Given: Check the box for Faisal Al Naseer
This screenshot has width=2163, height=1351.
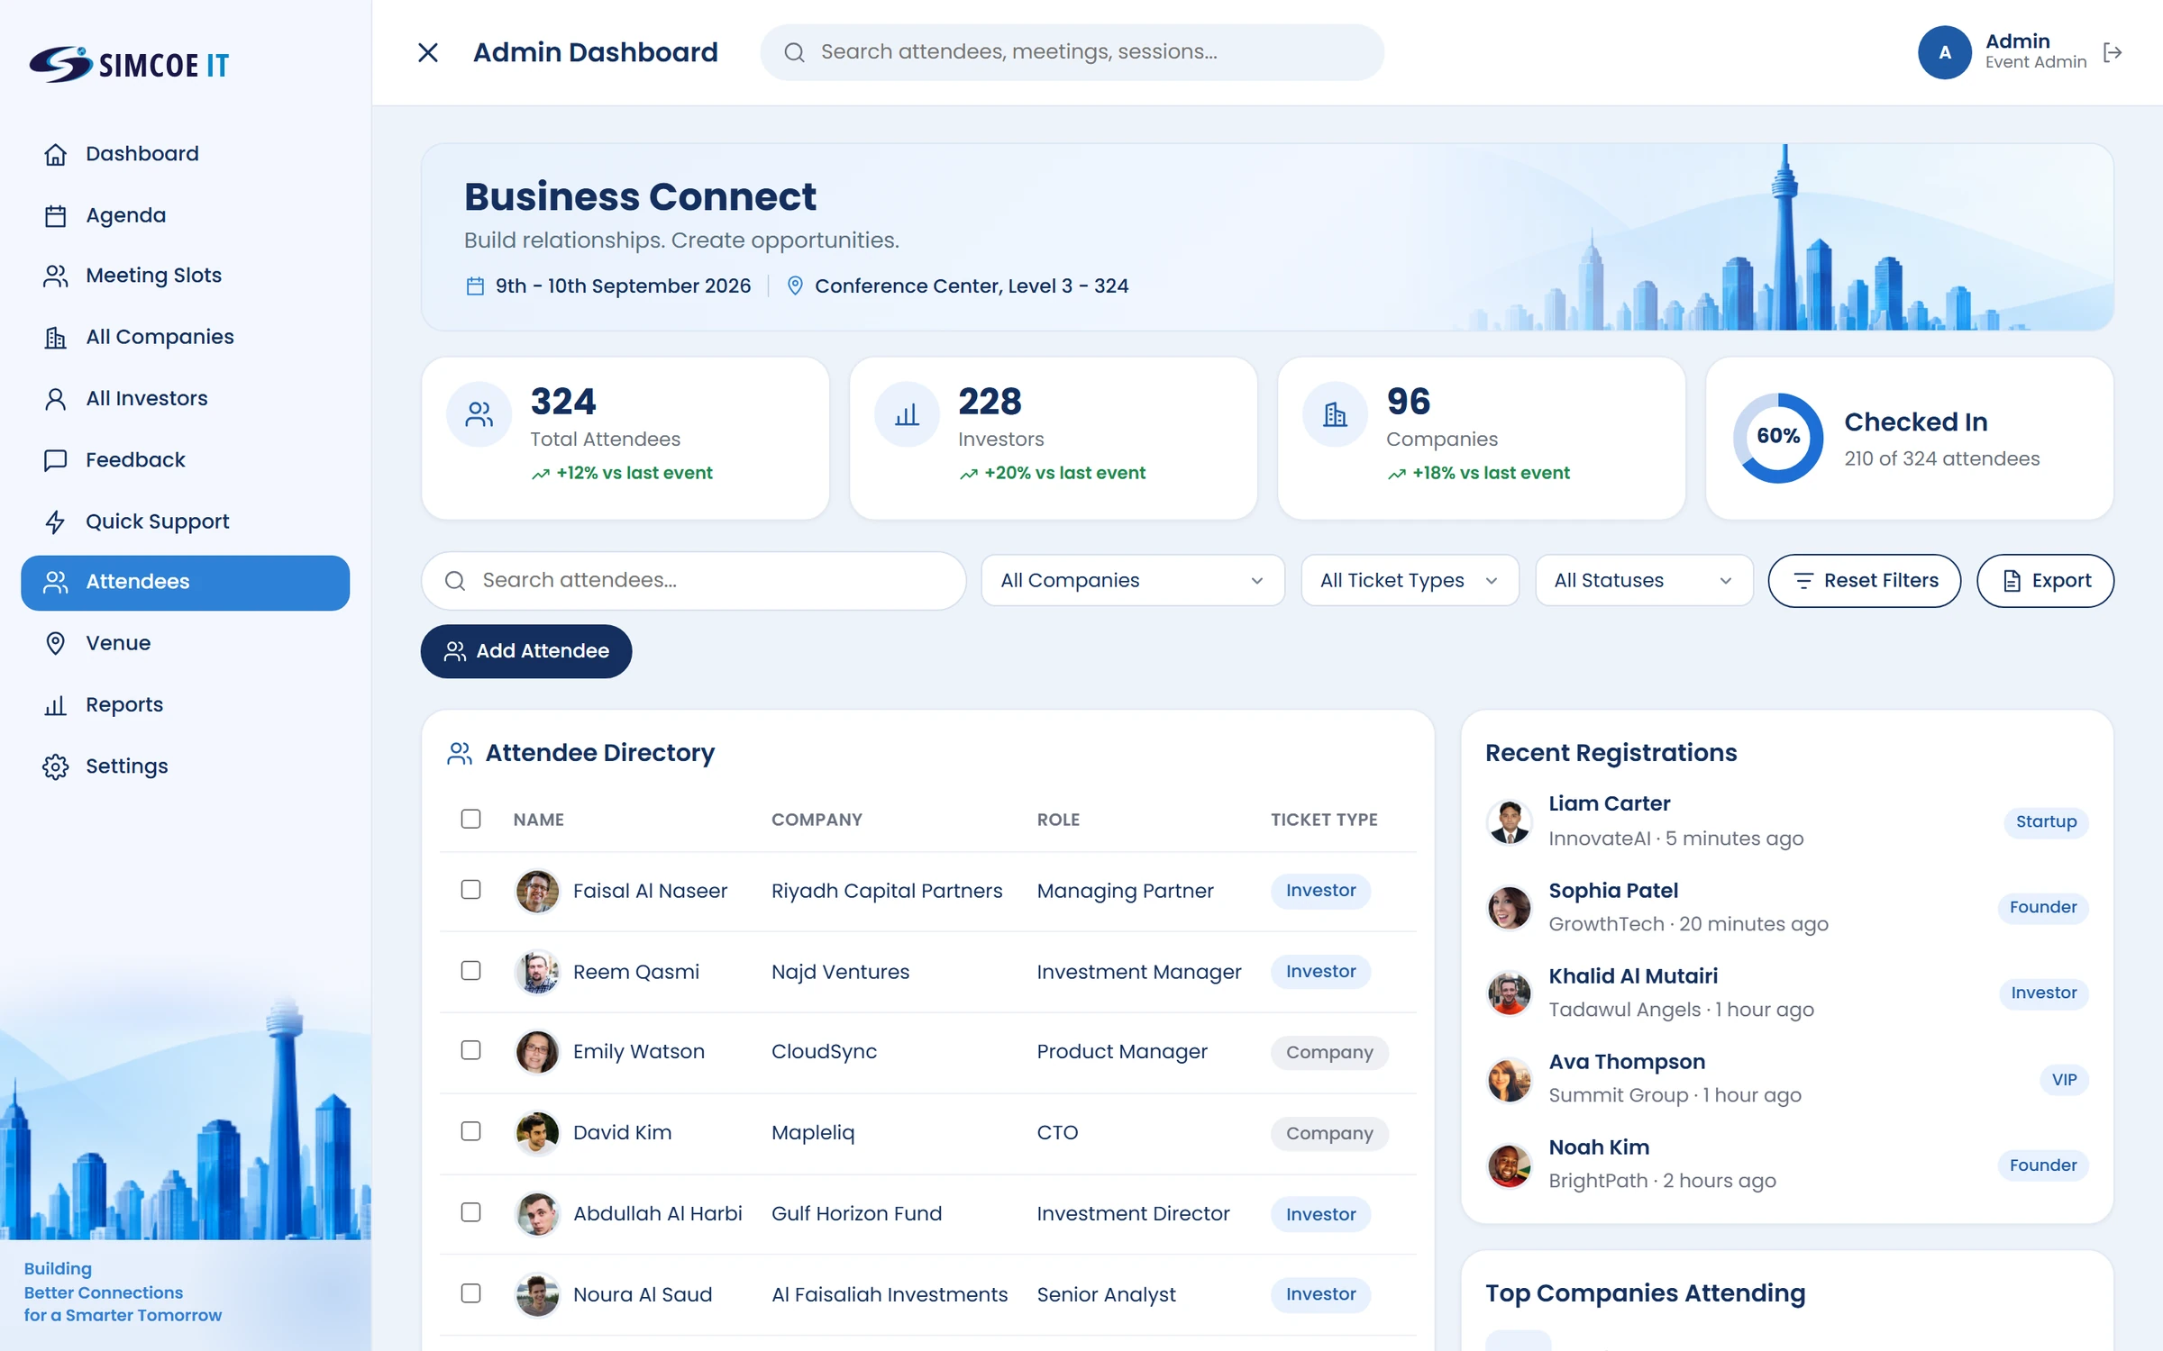Looking at the screenshot, I should (470, 890).
